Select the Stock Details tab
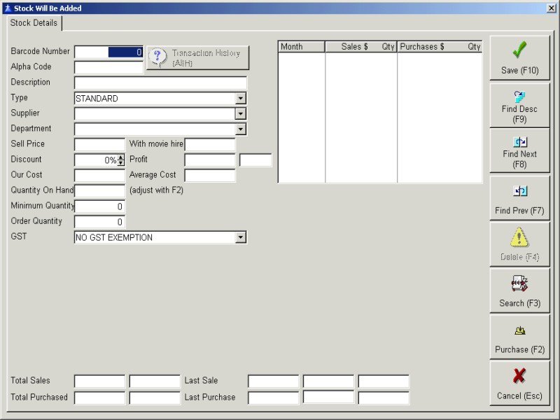 (35, 23)
